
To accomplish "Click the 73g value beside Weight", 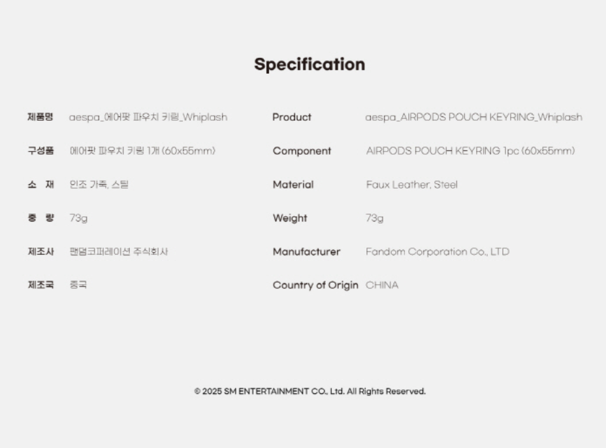I will click(x=375, y=218).
